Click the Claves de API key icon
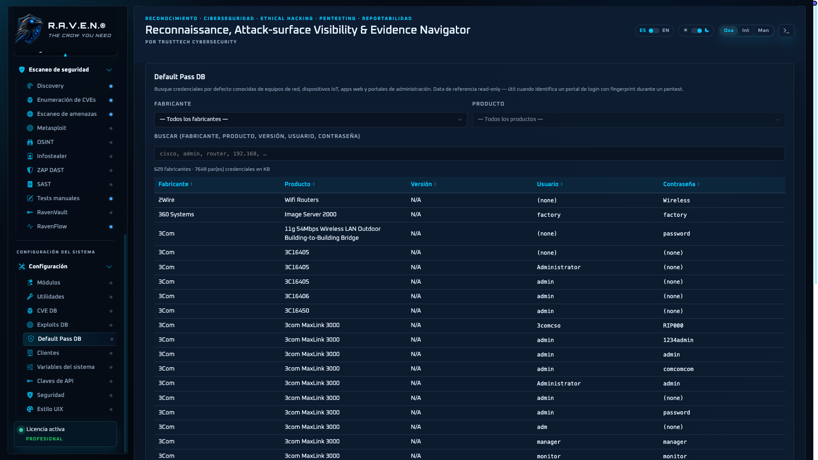 [30, 381]
